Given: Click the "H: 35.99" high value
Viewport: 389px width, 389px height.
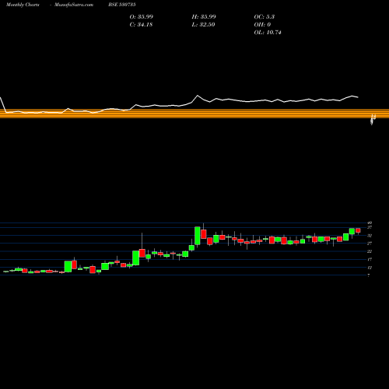Looking at the screenshot, I should click(204, 17).
